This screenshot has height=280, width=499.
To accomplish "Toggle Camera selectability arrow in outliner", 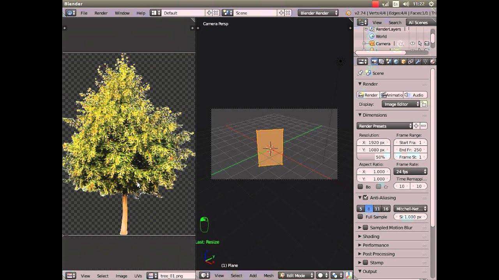I will coord(420,44).
